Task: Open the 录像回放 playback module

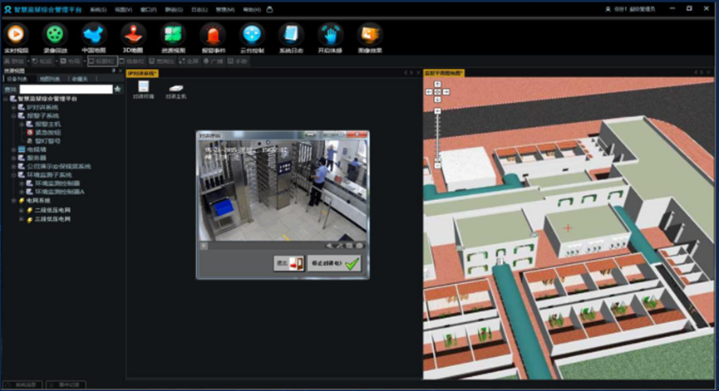Action: pos(55,35)
